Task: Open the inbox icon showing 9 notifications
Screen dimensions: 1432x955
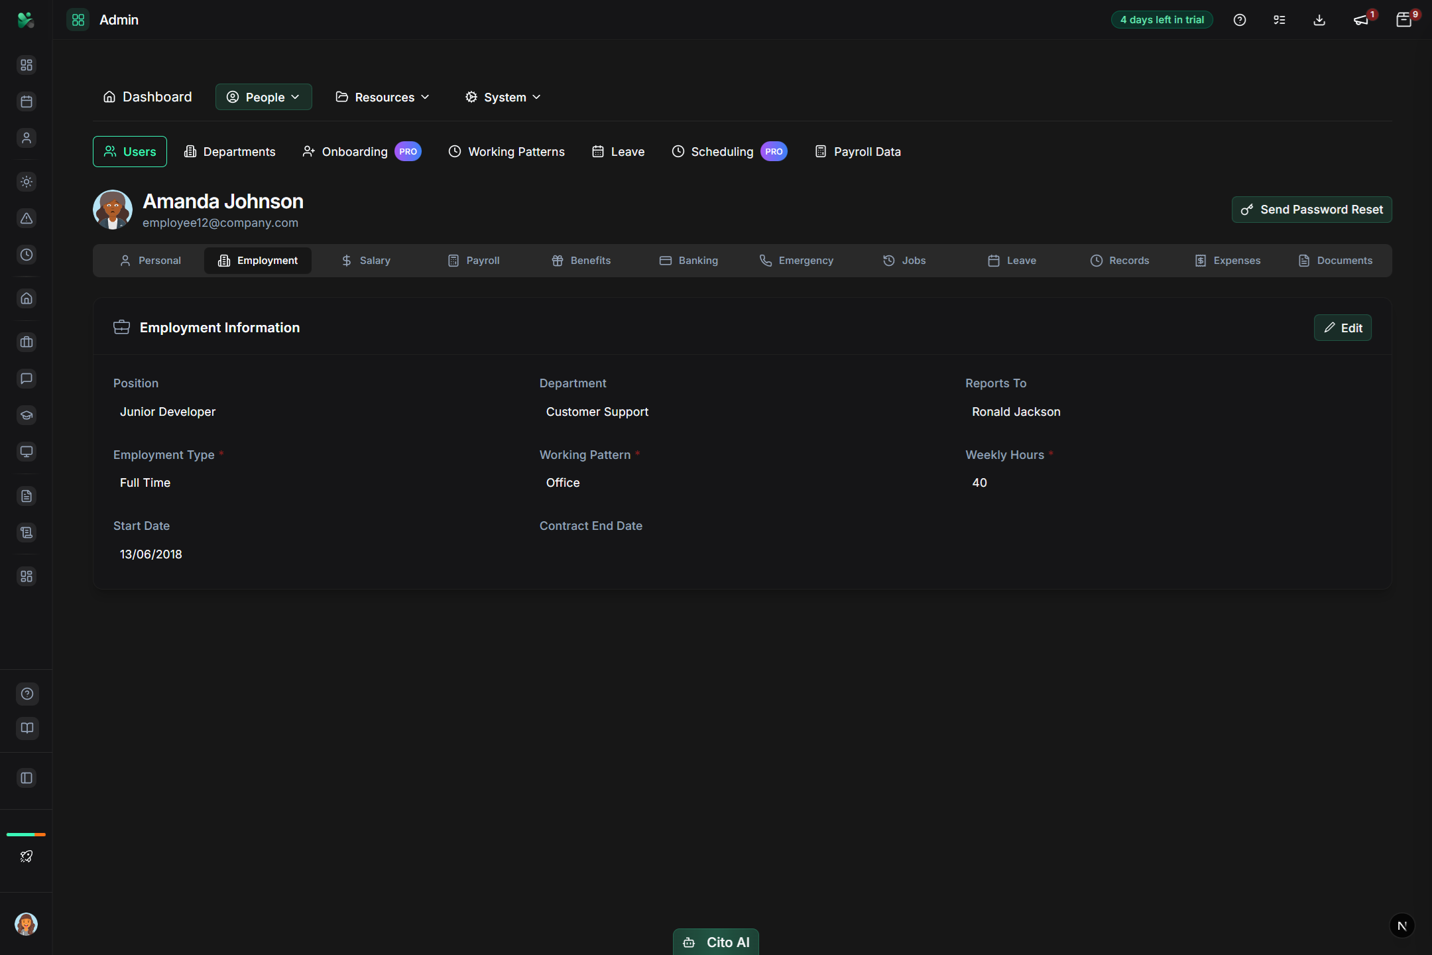Action: [1403, 20]
